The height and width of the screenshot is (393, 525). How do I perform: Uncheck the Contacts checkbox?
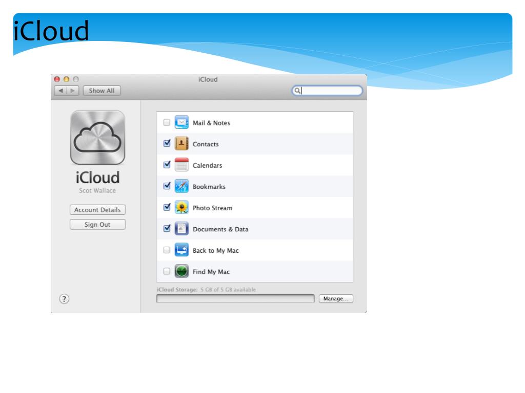tap(167, 143)
